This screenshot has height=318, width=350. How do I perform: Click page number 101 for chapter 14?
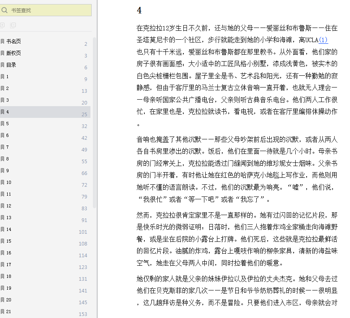pyautogui.click(x=83, y=232)
